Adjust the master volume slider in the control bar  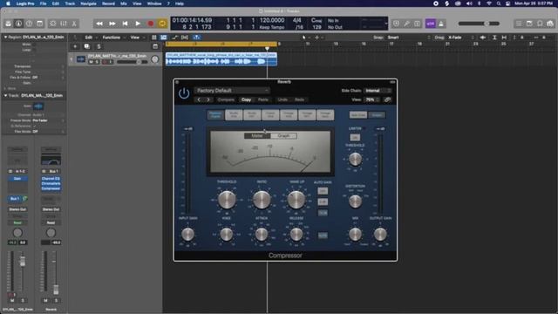click(x=479, y=24)
